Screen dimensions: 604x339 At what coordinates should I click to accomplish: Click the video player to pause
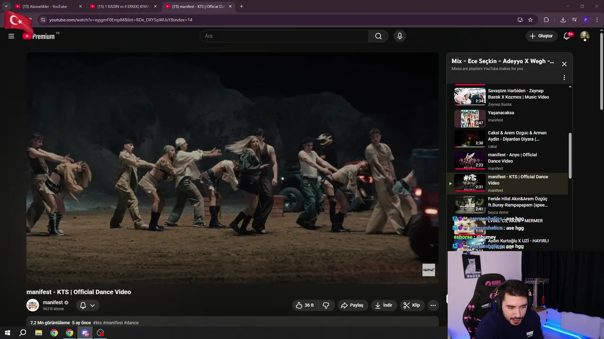(x=232, y=168)
